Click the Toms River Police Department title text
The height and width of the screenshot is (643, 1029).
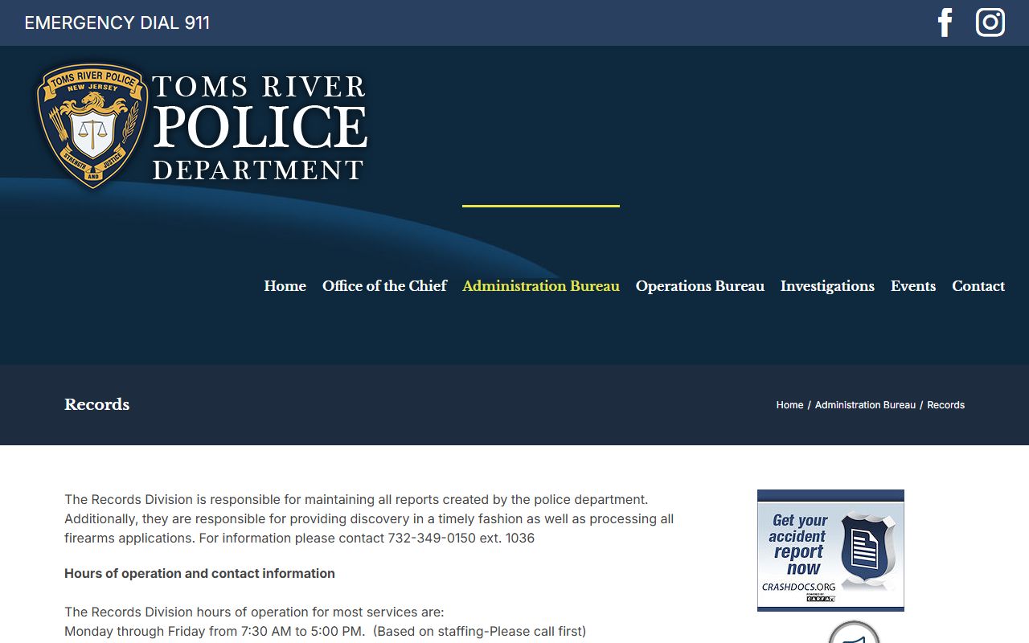(x=260, y=128)
